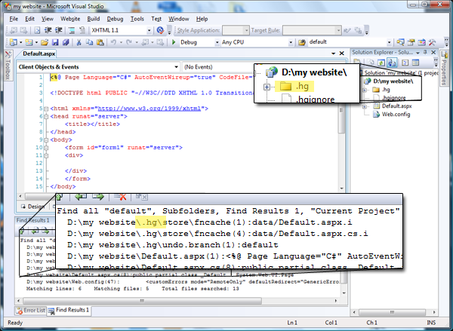Select the Find Results 1 bottom tab

pyautogui.click(x=69, y=310)
